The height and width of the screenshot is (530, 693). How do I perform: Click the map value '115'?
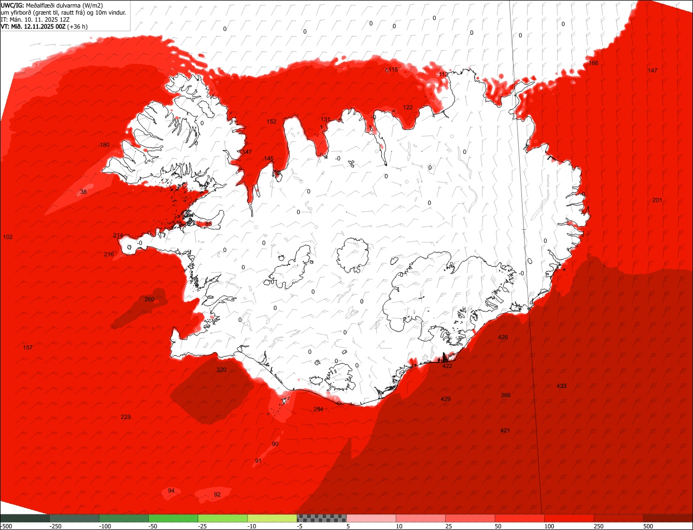393,69
